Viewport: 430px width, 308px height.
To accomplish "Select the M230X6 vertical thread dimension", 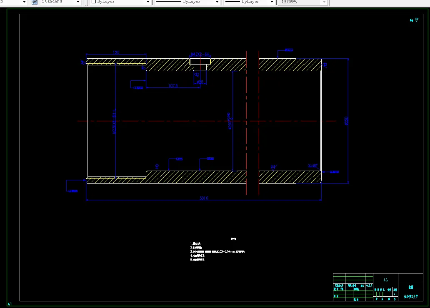I will 114,122.
